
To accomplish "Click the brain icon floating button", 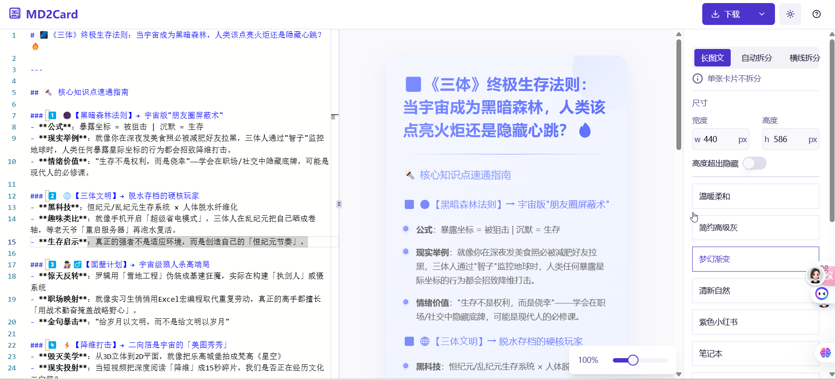I will (x=825, y=352).
